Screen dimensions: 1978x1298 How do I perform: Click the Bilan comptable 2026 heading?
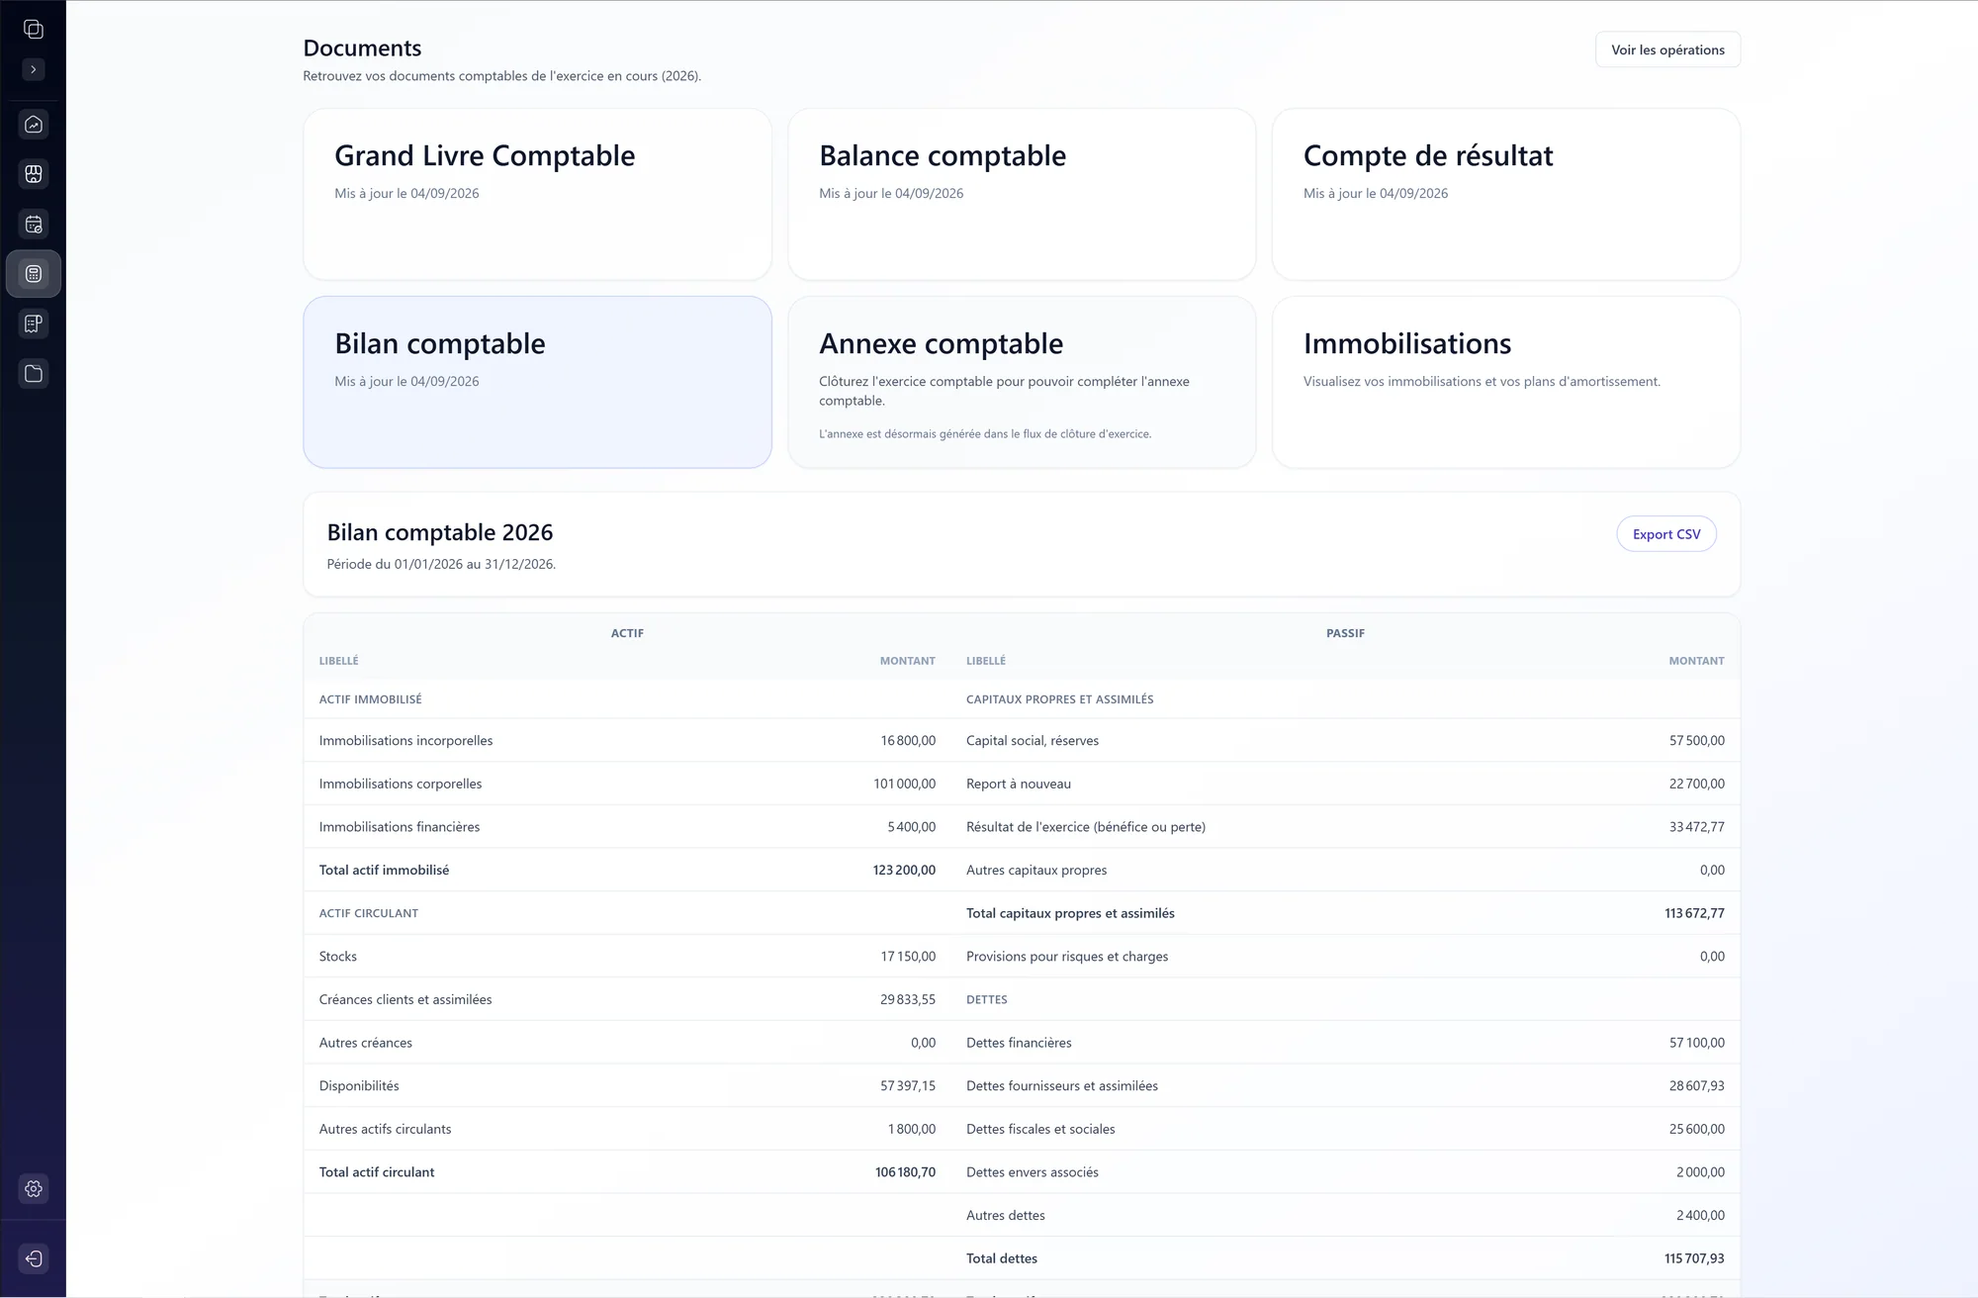(440, 532)
